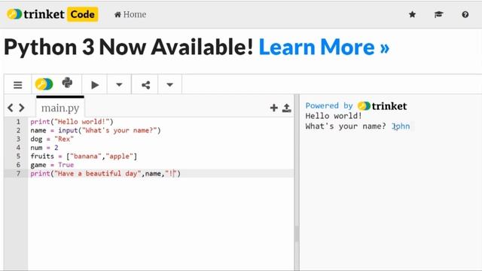Open the hamburger menu in editor toolbar
Viewport: 482px width, 271px height.
point(18,84)
